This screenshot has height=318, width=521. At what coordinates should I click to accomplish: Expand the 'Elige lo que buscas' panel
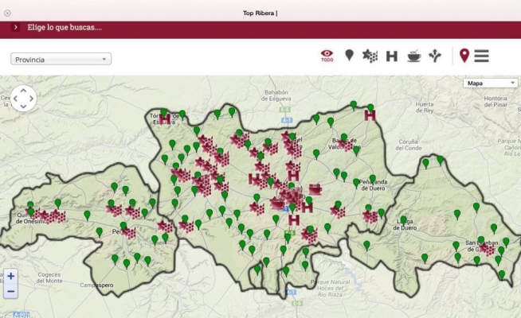[16, 27]
